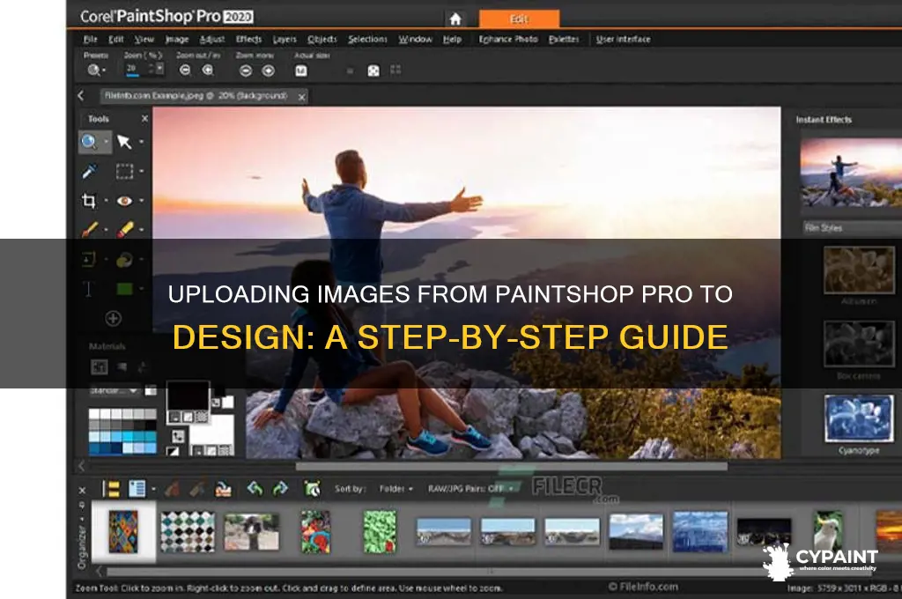902x599 pixels.
Task: Expand the Selection tool flyout arrow
Action: [142, 171]
